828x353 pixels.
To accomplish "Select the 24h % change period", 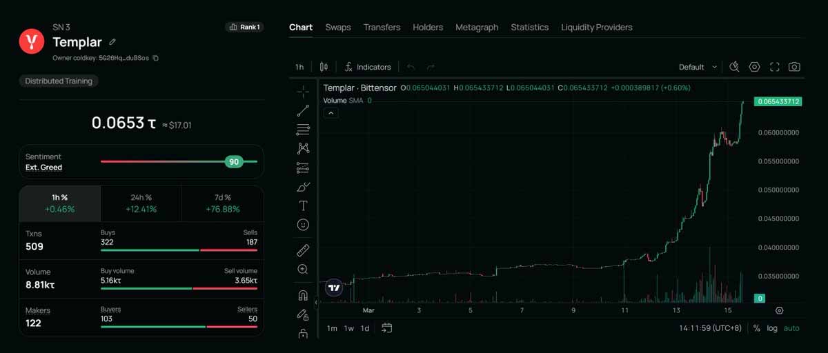I will (x=141, y=203).
